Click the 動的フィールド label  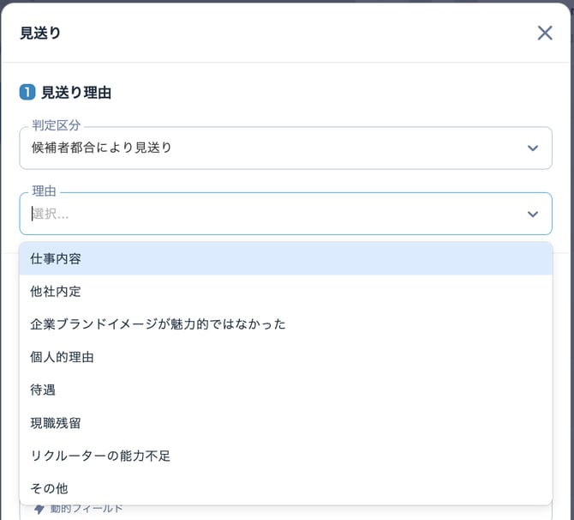tap(87, 510)
